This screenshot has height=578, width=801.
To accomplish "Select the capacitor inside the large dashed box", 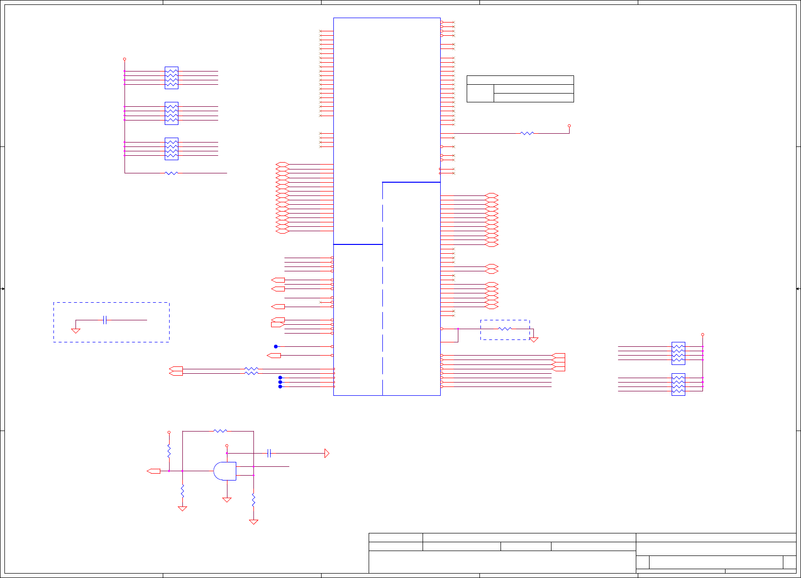I will coord(105,320).
